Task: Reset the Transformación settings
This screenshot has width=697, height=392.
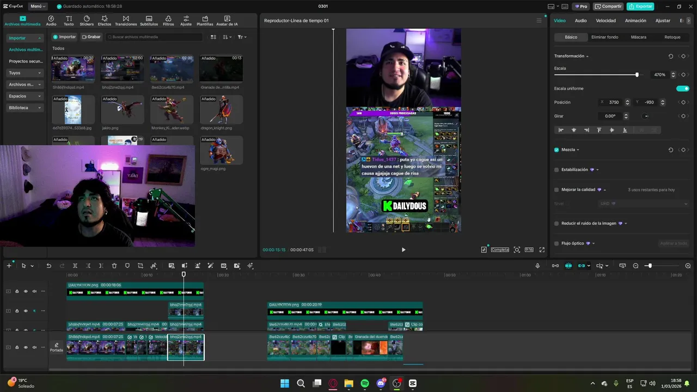Action: tap(670, 56)
